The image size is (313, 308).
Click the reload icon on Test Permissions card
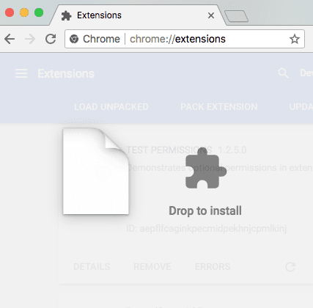(290, 267)
